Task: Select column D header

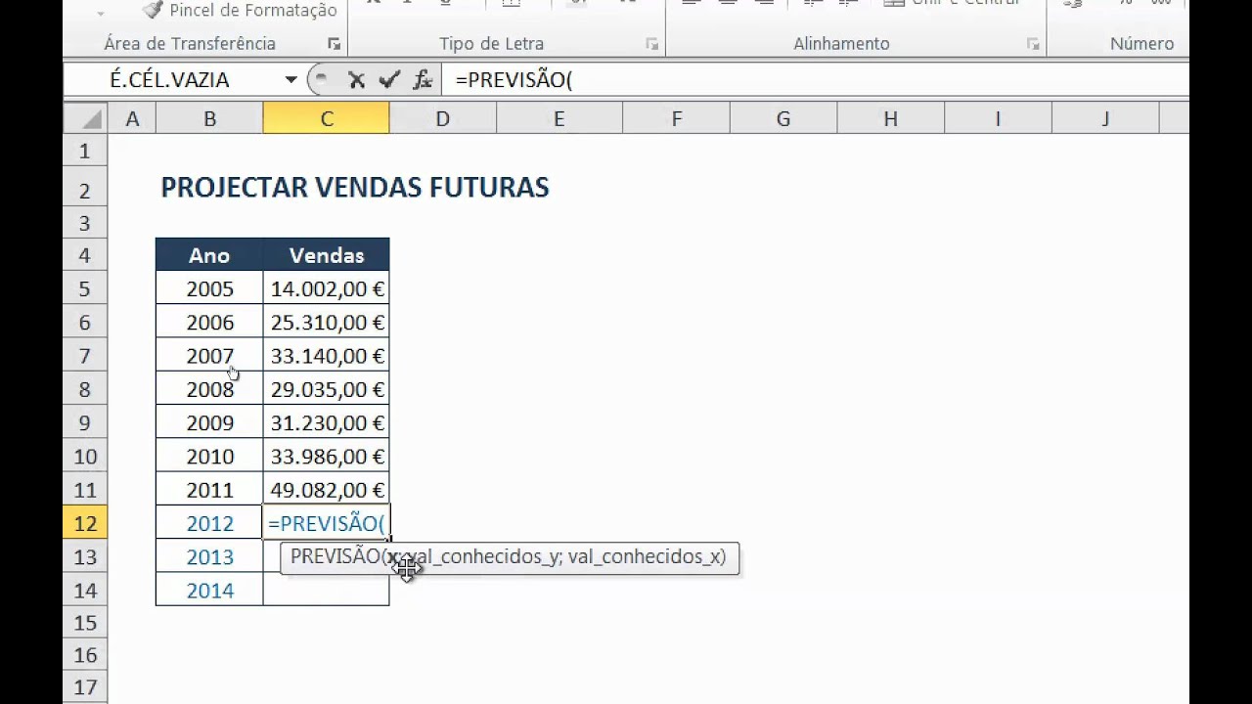Action: coord(442,119)
